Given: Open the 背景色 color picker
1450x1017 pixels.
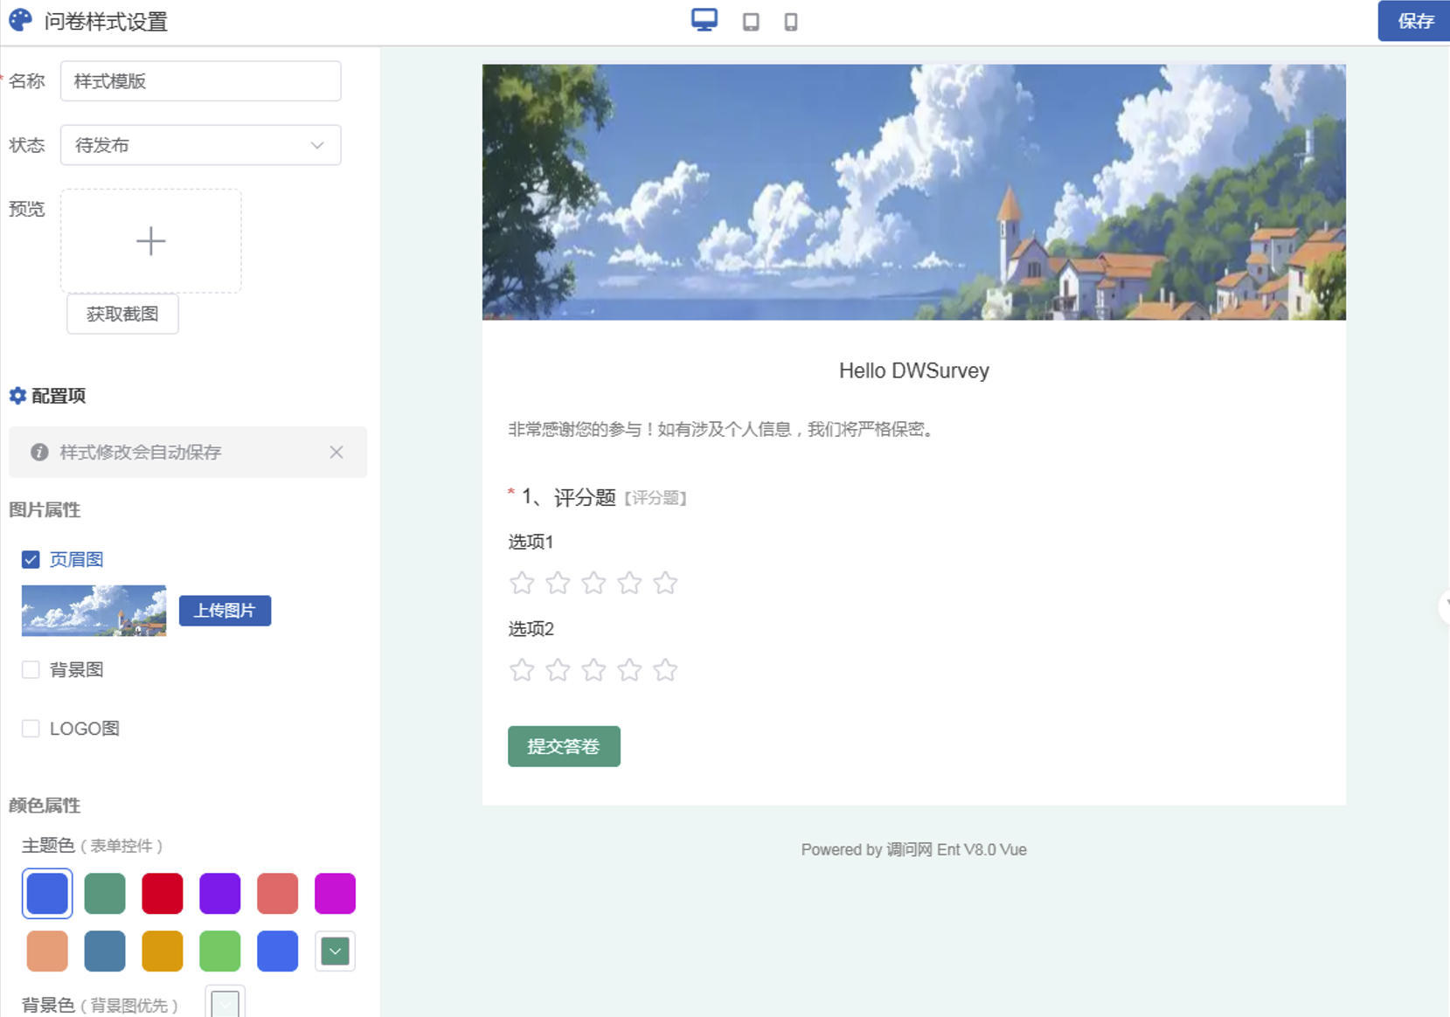Looking at the screenshot, I should 225,1003.
